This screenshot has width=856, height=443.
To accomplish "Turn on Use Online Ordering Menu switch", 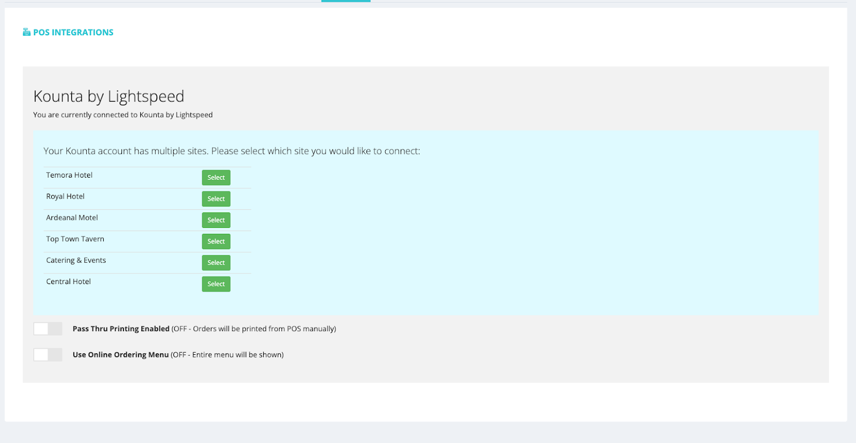I will (x=48, y=355).
